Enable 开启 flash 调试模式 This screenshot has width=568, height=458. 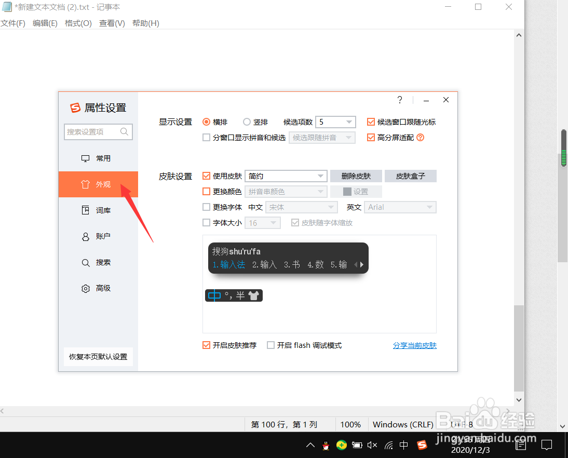tap(271, 345)
